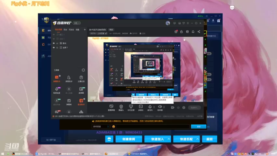The image size is (277, 156).
Task: Toggle the lock on the 歌名 source
Action: [57, 43]
